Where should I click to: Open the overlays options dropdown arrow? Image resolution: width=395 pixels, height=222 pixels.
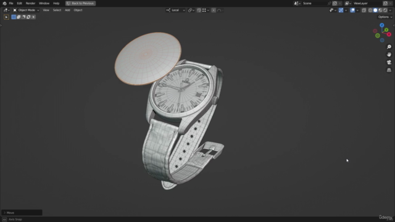pyautogui.click(x=357, y=10)
